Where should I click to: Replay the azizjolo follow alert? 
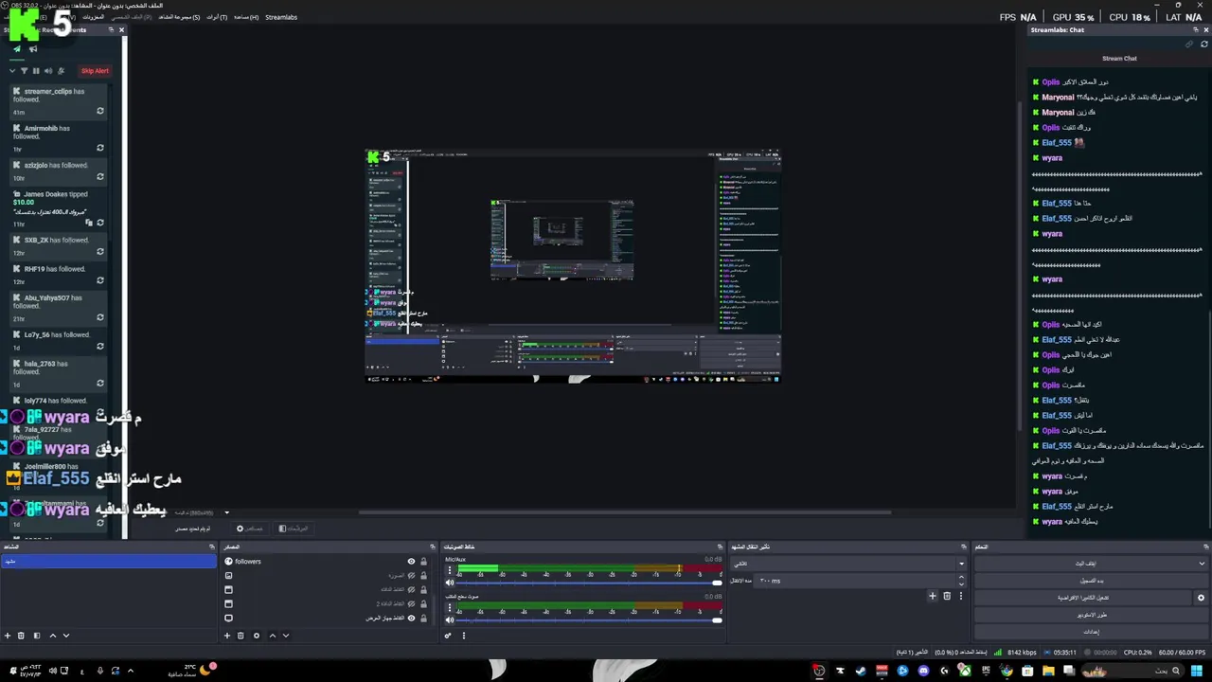[99, 178]
